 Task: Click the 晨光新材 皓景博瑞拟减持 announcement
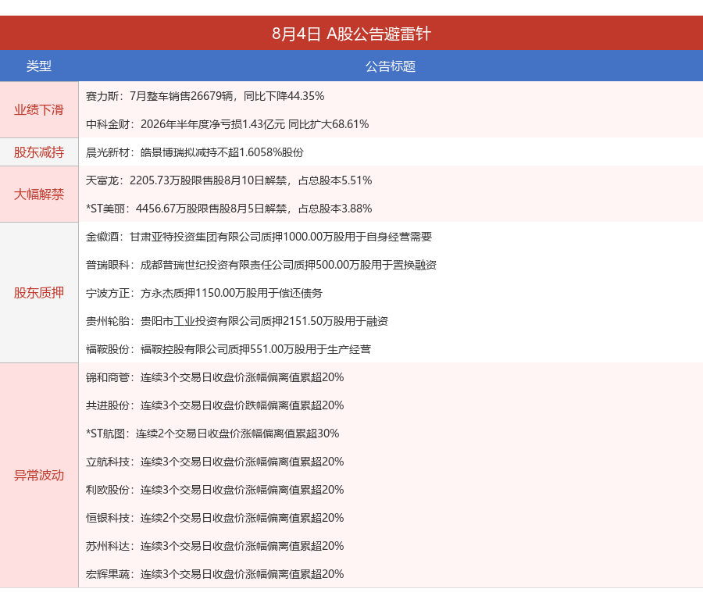[x=194, y=152]
